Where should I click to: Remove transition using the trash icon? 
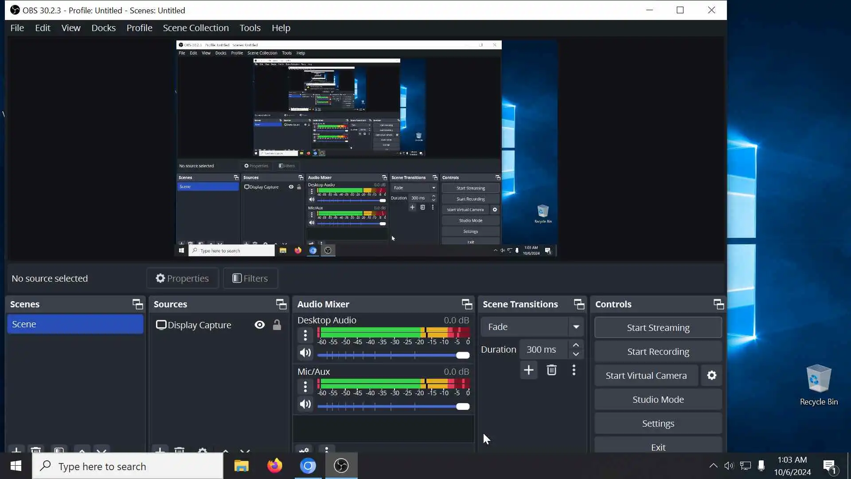[x=551, y=370]
